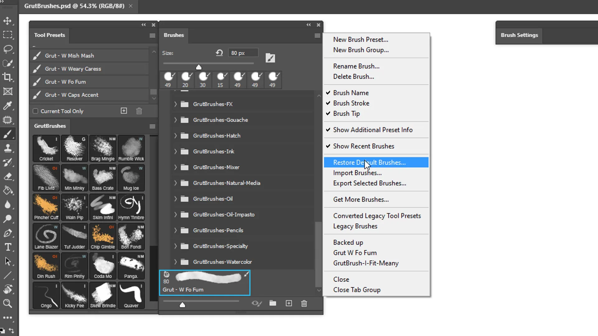Uncheck Show Recent Brushes option
Viewport: 598px width, 336px height.
(363, 146)
